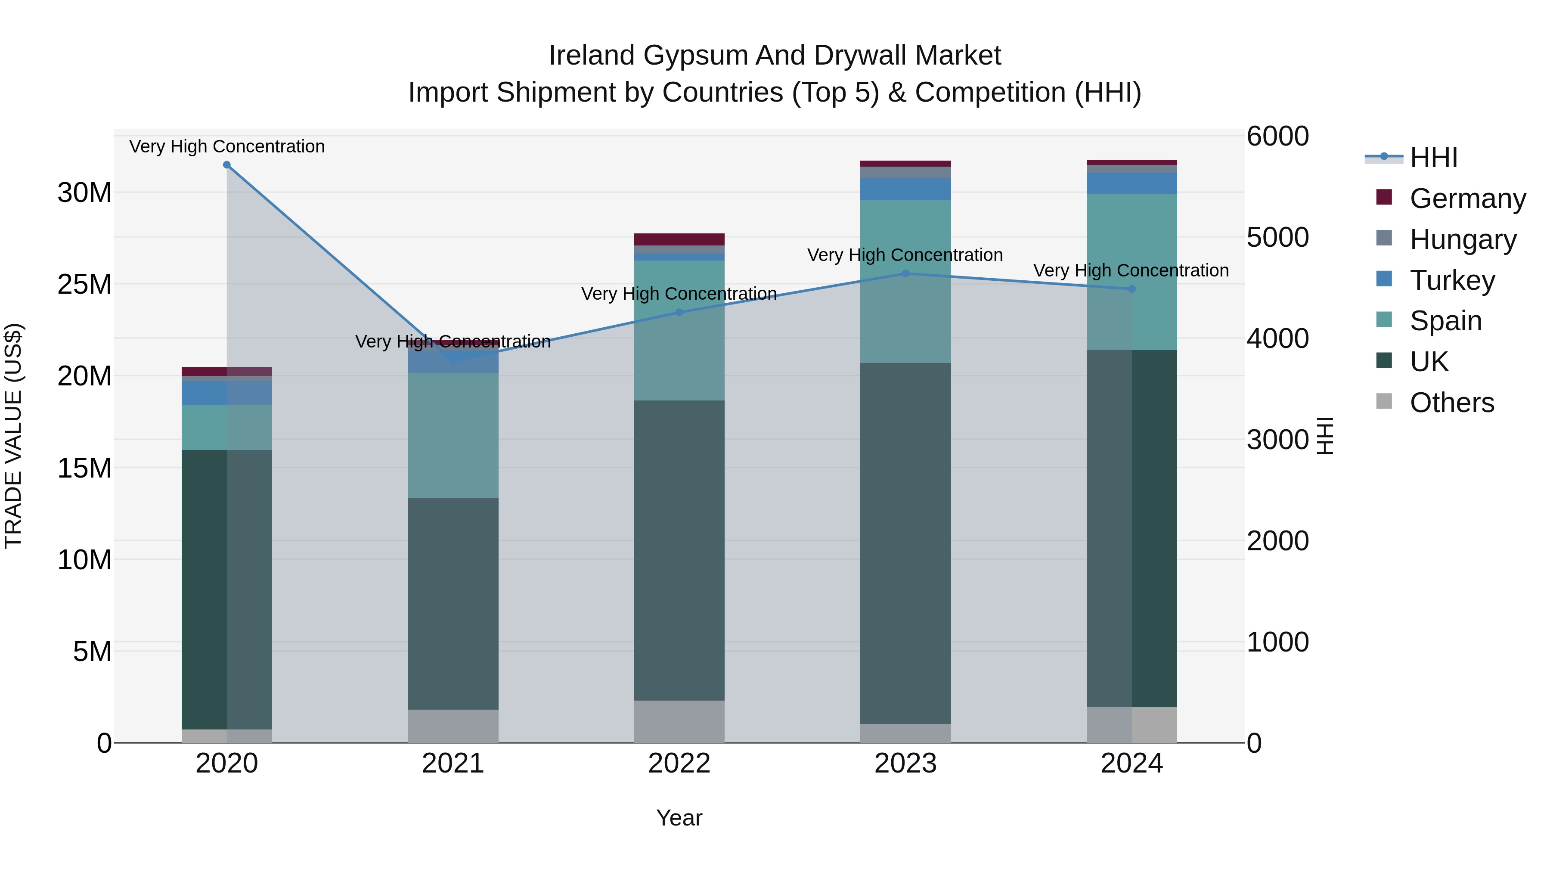Click the 2021 HHI data point

(453, 360)
